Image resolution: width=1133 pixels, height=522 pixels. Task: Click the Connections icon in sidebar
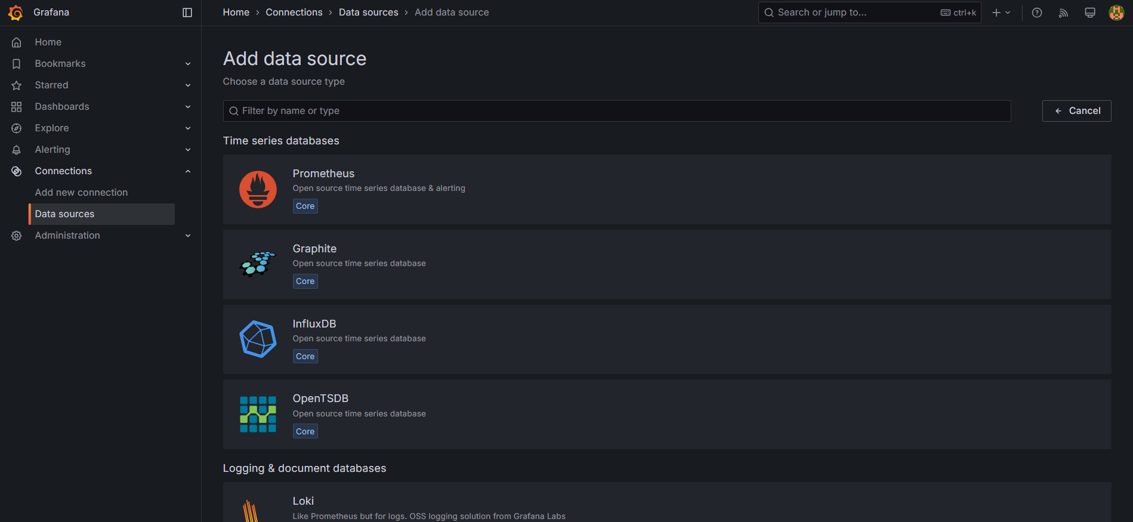coord(17,171)
